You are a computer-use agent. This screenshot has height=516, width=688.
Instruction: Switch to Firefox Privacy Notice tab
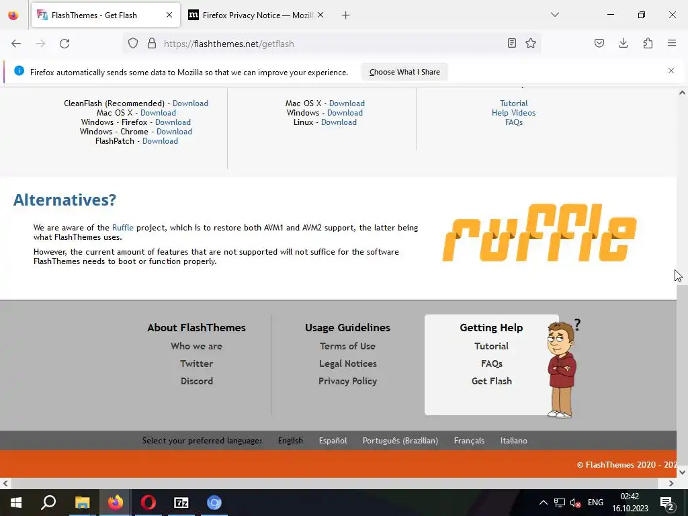tap(256, 15)
